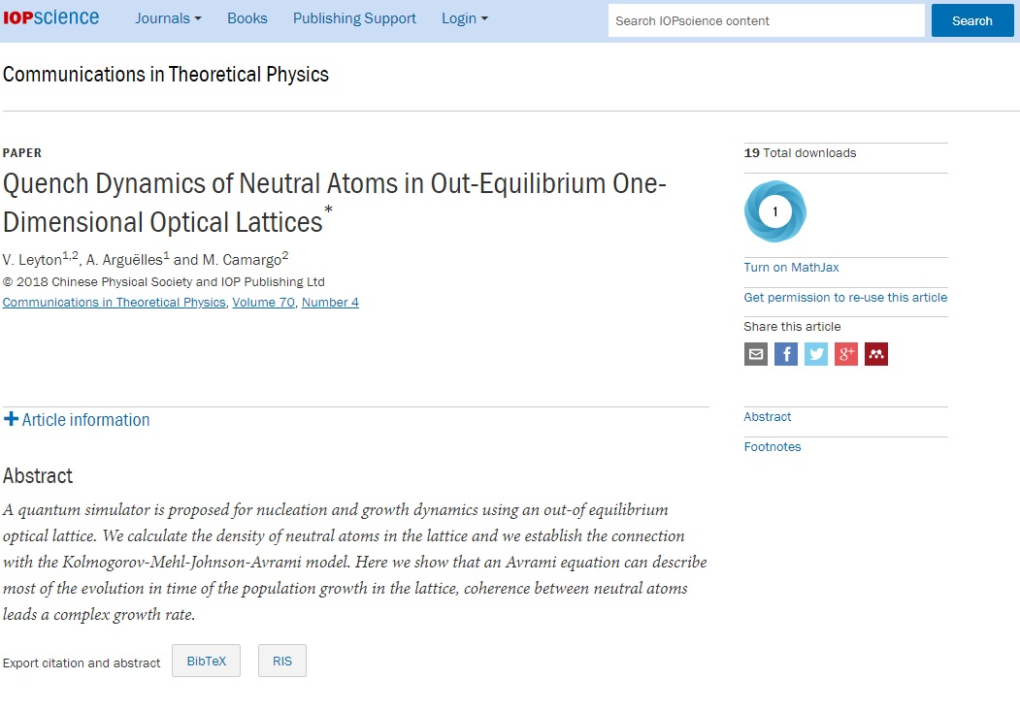Screen dimensions: 1020x711
Task: Get permission to re-use this article
Action: (x=845, y=298)
